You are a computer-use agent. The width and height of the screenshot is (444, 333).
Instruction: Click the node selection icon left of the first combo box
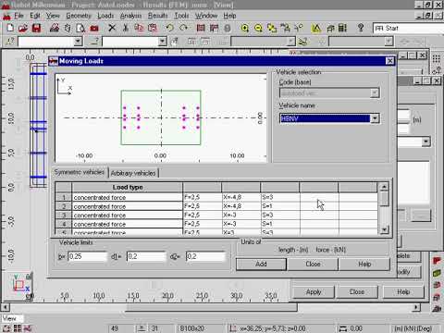pos(10,41)
